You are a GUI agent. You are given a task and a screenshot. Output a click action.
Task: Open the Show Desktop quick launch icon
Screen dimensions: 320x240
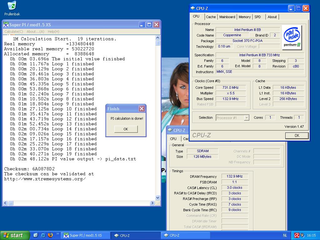[36, 235]
